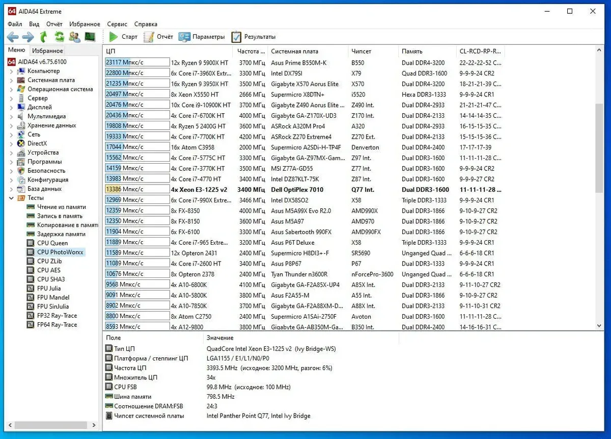
Task: Click the Forward navigation arrow icon
Action: (x=28, y=37)
